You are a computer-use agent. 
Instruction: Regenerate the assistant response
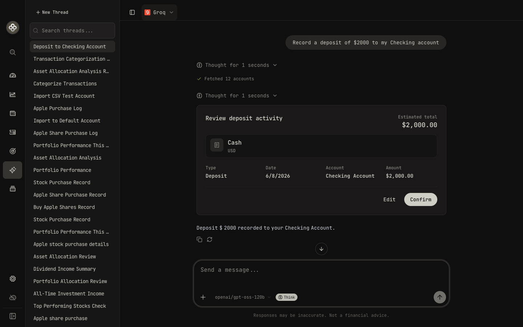coord(210,239)
